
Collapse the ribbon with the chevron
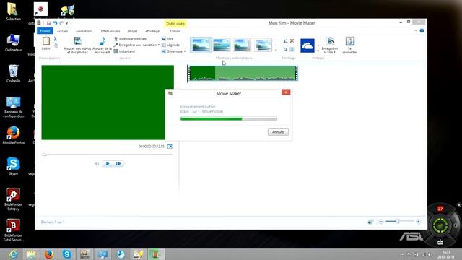pyautogui.click(x=416, y=30)
